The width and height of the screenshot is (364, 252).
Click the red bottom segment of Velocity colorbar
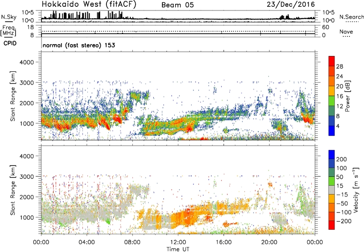pos(332,225)
